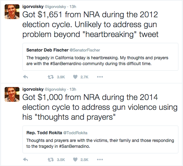Screen dimensions: 183x166
Task: Reply to the Deb Fischer quote tweet
Action: (25, 77)
